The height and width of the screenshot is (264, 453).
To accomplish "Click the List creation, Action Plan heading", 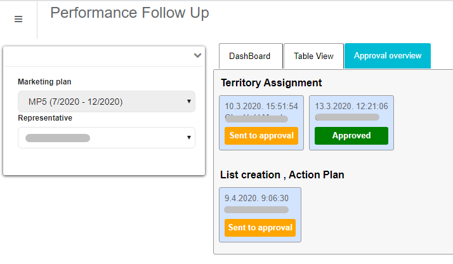I will pyautogui.click(x=282, y=175).
